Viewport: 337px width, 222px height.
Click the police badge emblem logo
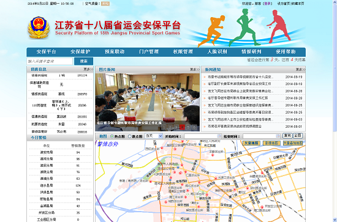tap(39, 28)
